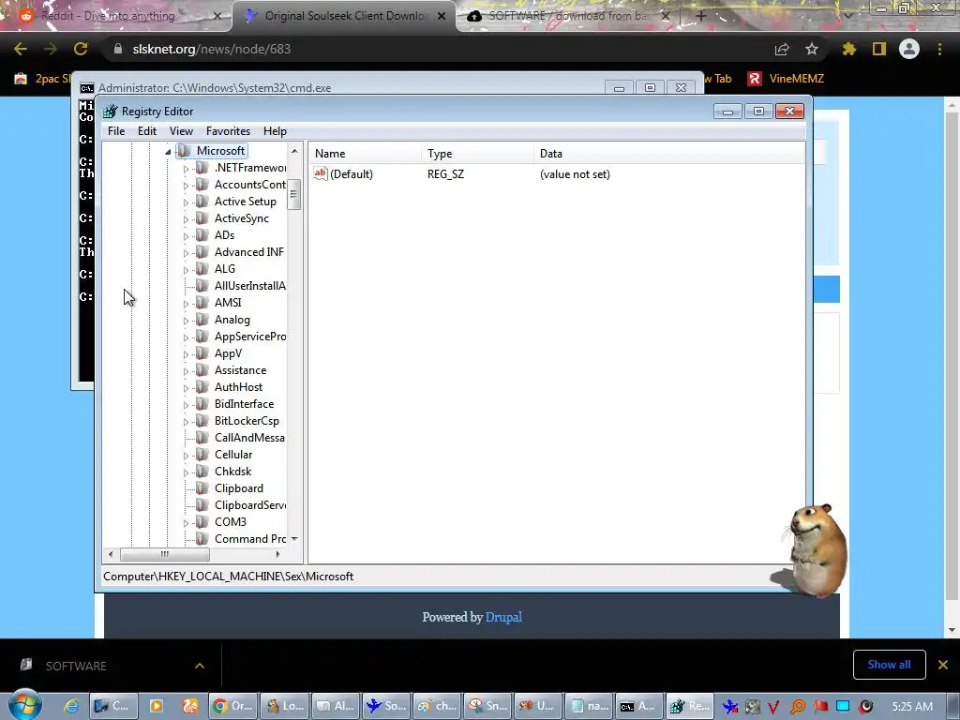This screenshot has height=720, width=960.
Task: Open the Windows Start orb
Action: pos(24,705)
